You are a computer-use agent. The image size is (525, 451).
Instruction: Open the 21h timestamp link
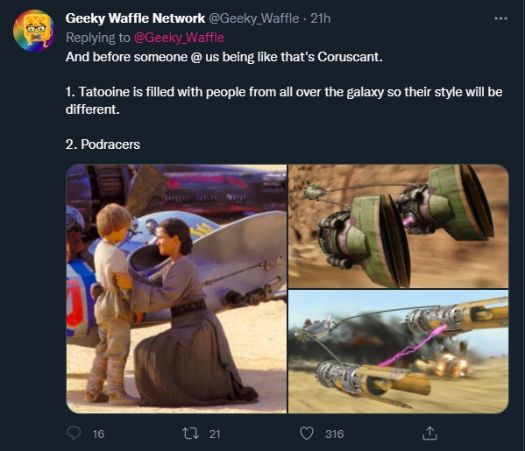(x=321, y=18)
